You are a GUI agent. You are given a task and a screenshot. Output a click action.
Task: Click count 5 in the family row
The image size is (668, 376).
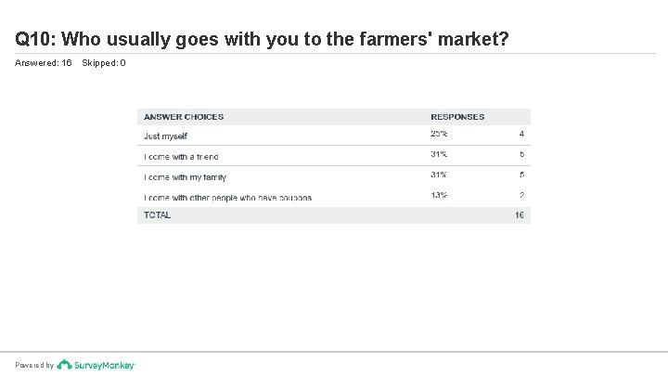(522, 175)
